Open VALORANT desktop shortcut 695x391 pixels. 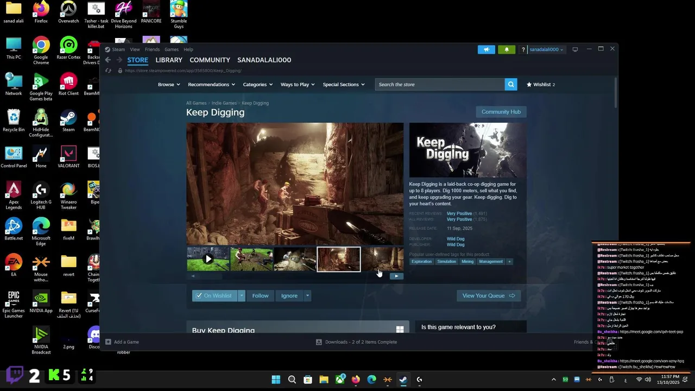coord(68,157)
